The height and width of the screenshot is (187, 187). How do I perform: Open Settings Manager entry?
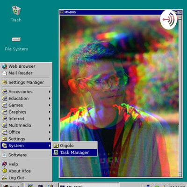[x=26, y=82]
